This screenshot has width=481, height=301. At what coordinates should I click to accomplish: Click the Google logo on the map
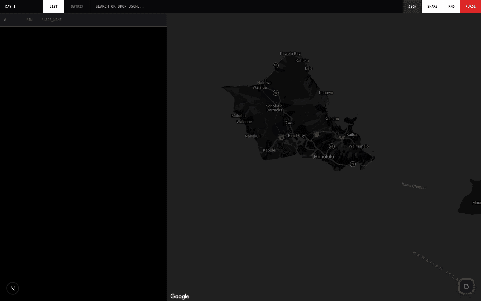pos(179,296)
